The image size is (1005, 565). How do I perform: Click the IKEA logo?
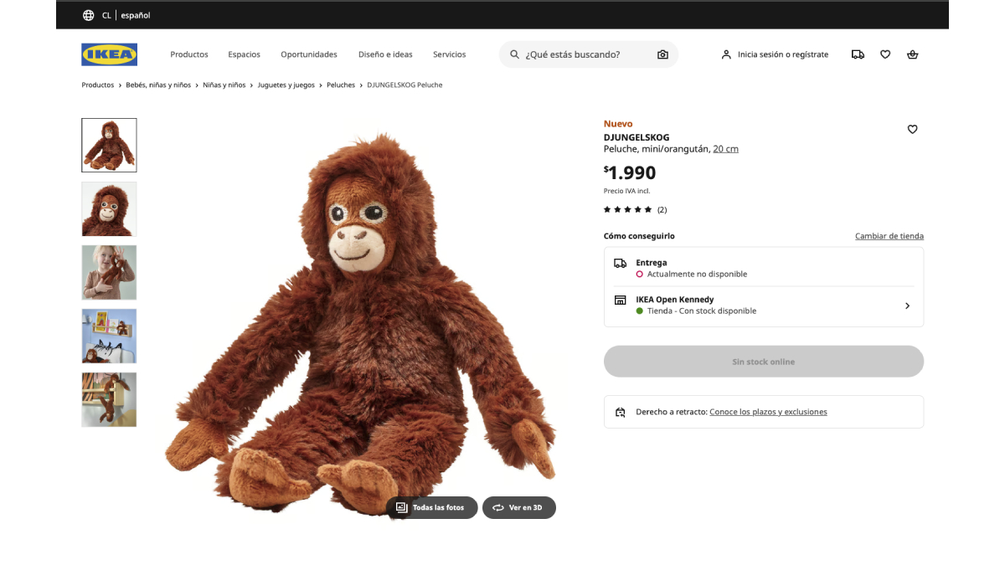point(109,54)
